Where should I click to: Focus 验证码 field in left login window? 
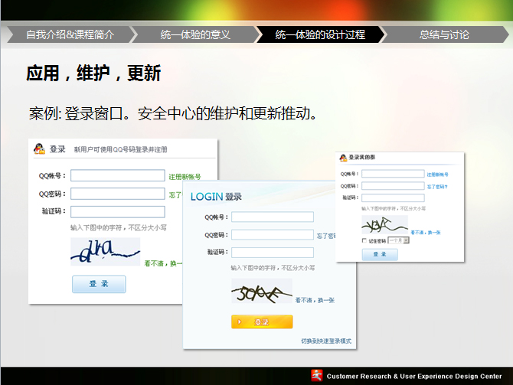point(118,212)
